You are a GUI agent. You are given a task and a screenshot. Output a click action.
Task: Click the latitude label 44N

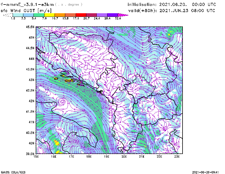31,59
